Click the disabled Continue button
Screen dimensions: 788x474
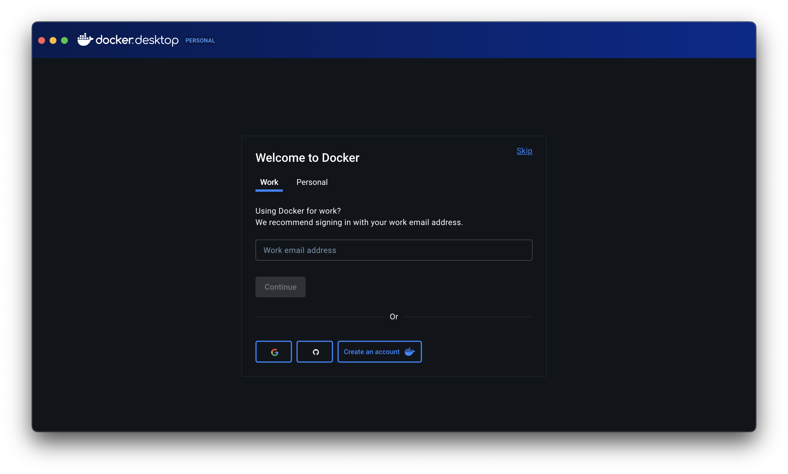pyautogui.click(x=280, y=287)
